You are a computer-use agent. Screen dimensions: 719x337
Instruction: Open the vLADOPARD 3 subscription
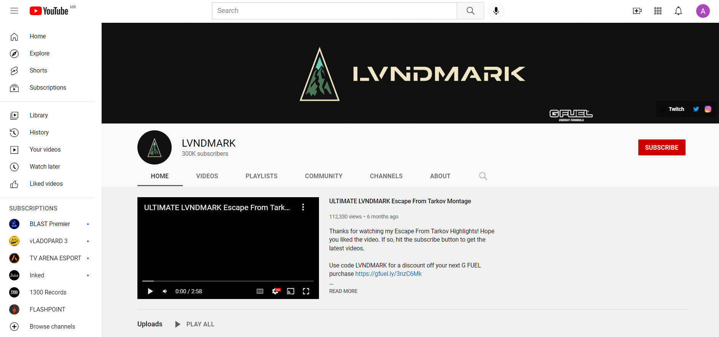pos(47,241)
